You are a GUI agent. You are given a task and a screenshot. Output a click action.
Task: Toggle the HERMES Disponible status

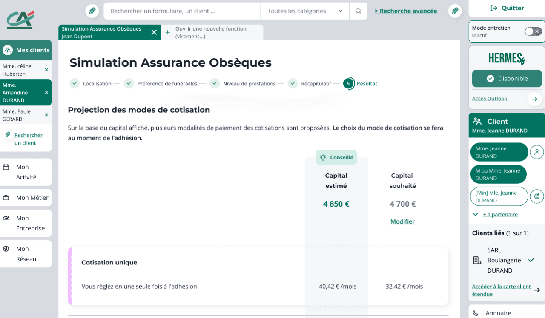[x=507, y=79]
